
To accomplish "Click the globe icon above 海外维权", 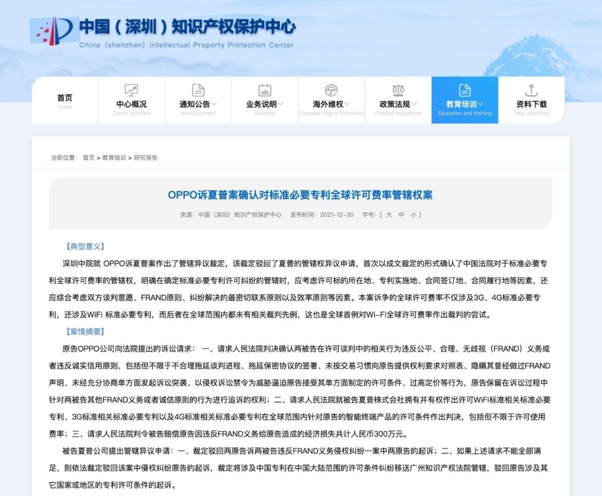I will 331,89.
